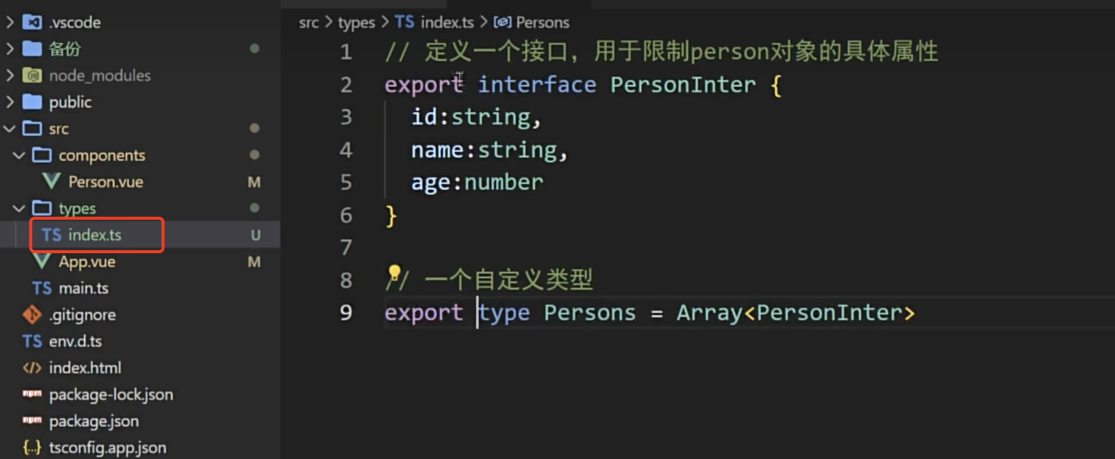Select index.ts in the types folder
1115x459 pixels.
point(95,235)
